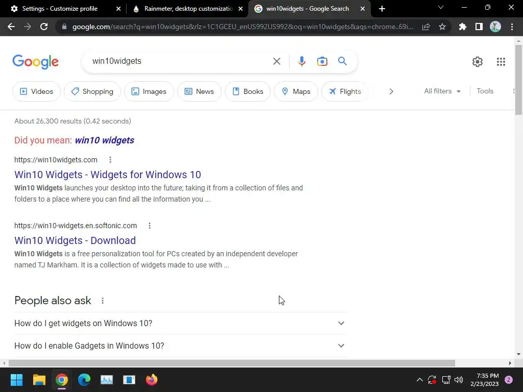The image size is (523, 392).
Task: Filter results by Books
Action: click(248, 91)
